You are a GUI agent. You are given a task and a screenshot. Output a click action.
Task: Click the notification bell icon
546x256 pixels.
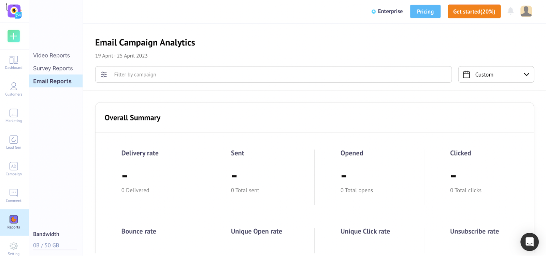(511, 11)
